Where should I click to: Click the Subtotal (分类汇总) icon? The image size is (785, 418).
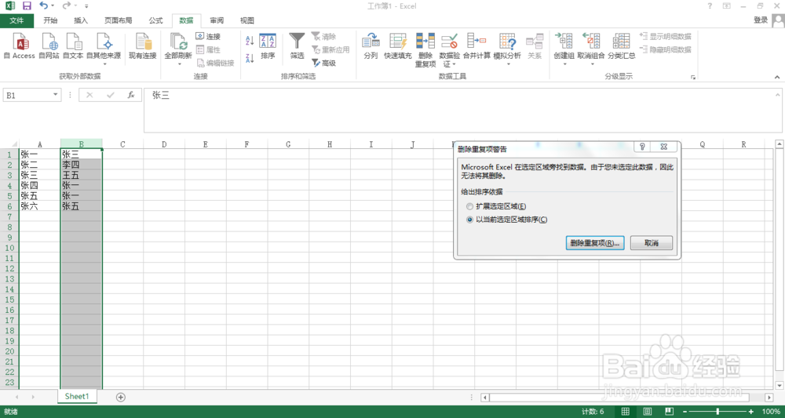click(x=622, y=41)
